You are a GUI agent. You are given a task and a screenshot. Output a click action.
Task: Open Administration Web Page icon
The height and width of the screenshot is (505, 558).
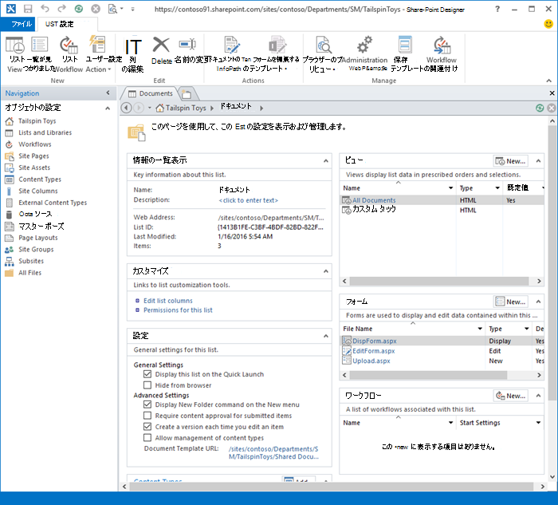[x=365, y=45]
